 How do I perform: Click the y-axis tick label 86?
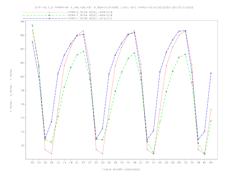click(22, 35)
